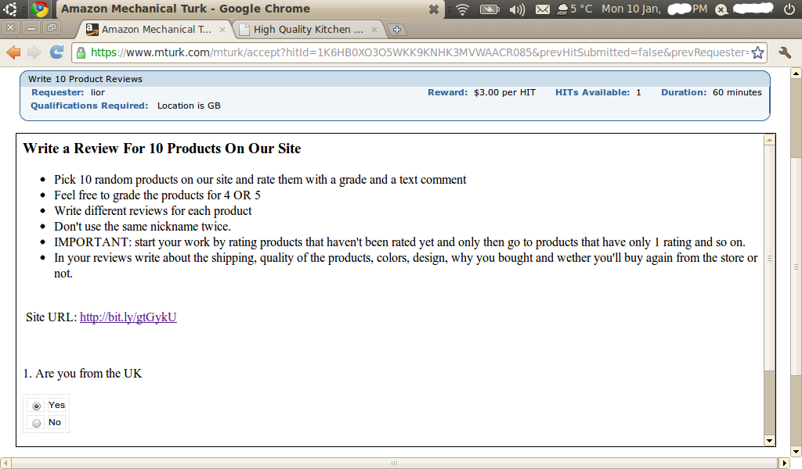Select No radio button for UK question

[36, 423]
